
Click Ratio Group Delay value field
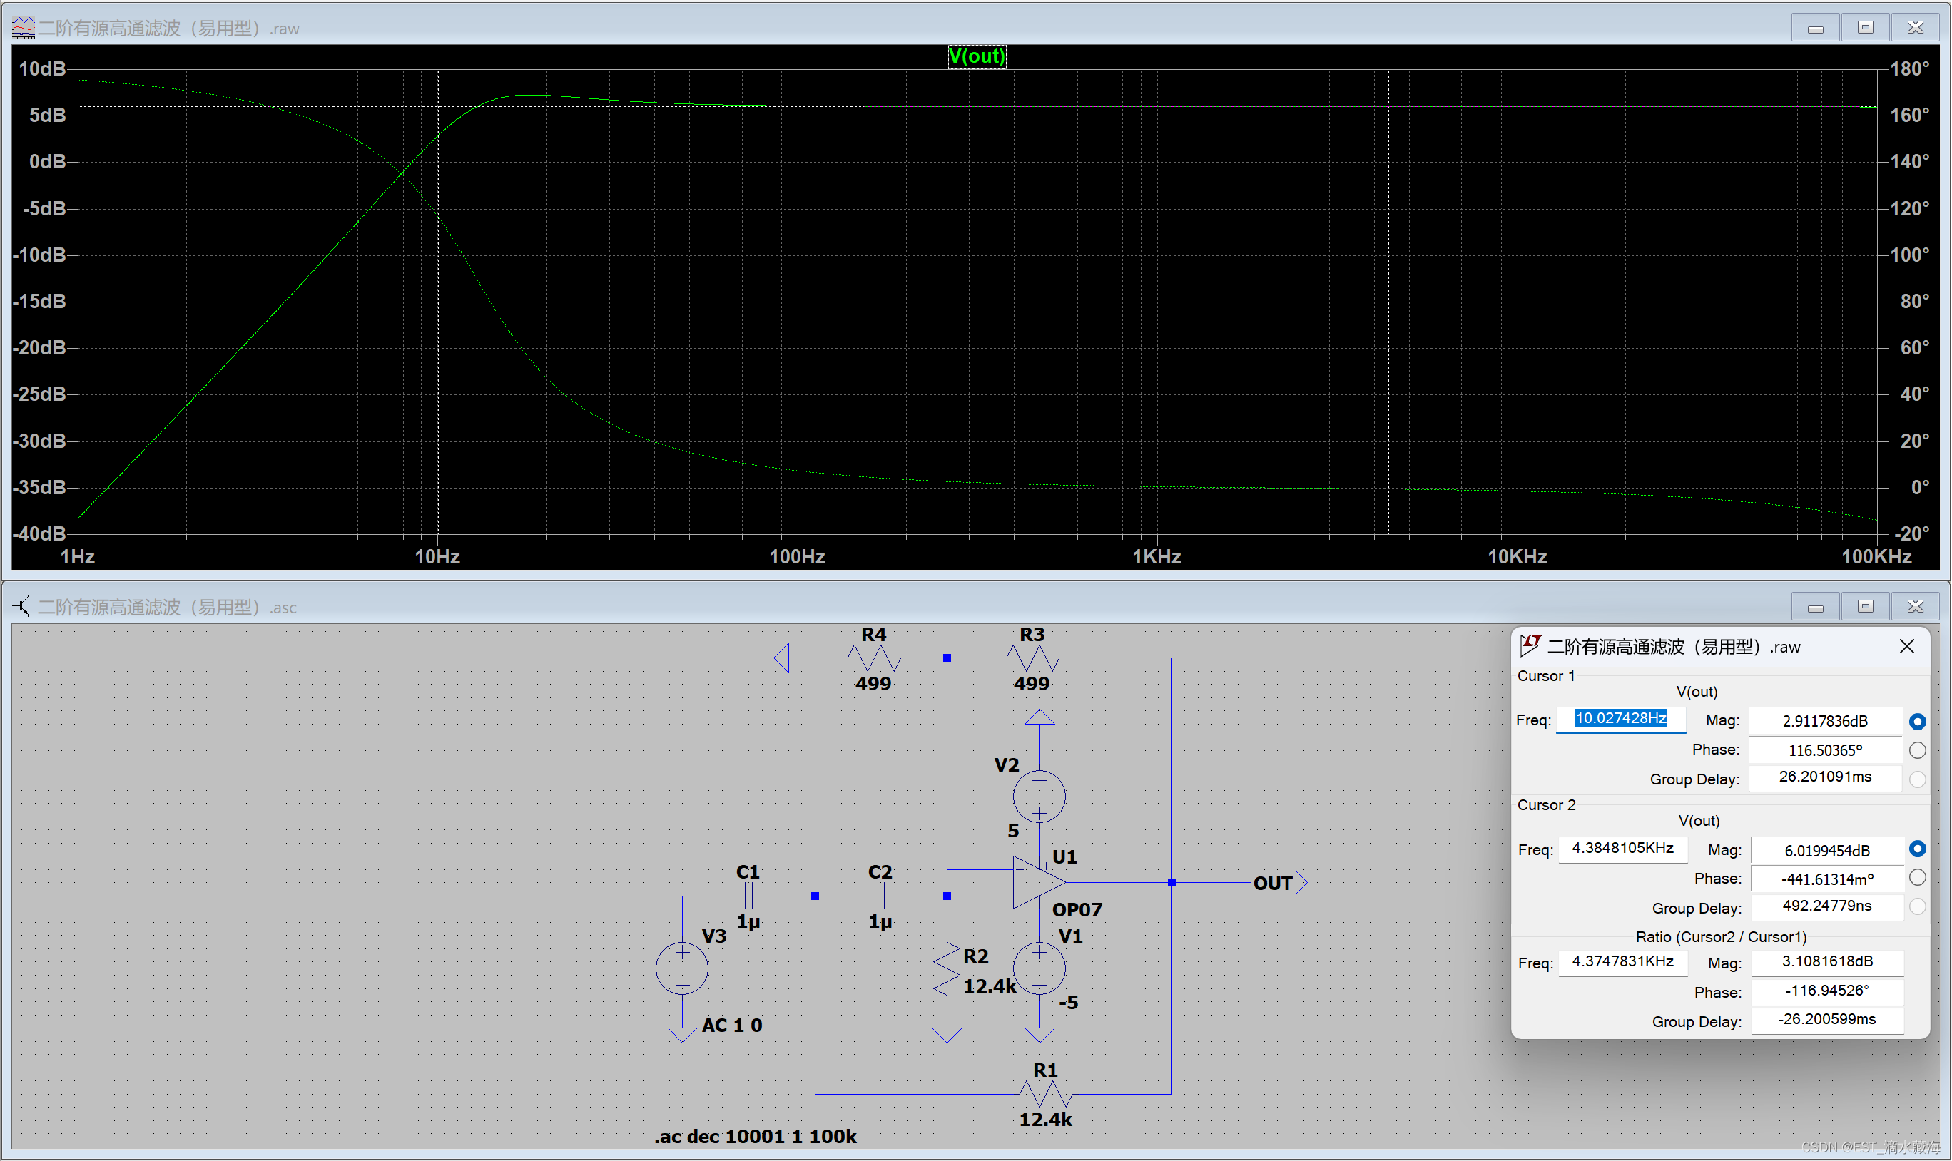tap(1826, 1021)
